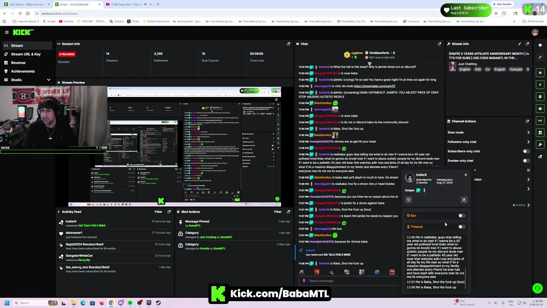
Task: Switch to n3on Stream browser tab
Action: point(27,4)
